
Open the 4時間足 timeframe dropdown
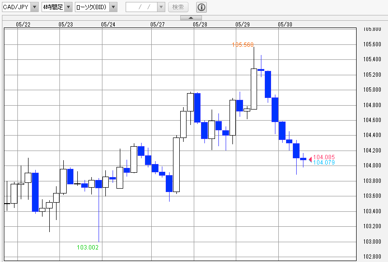tap(68, 7)
